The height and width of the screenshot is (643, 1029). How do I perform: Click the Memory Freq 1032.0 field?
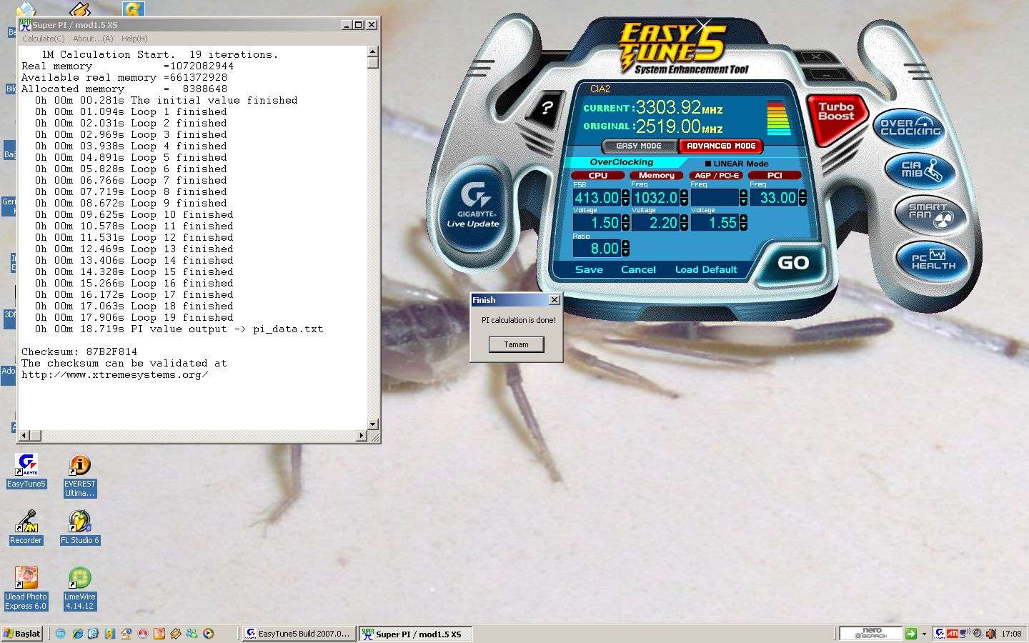pyautogui.click(x=655, y=198)
